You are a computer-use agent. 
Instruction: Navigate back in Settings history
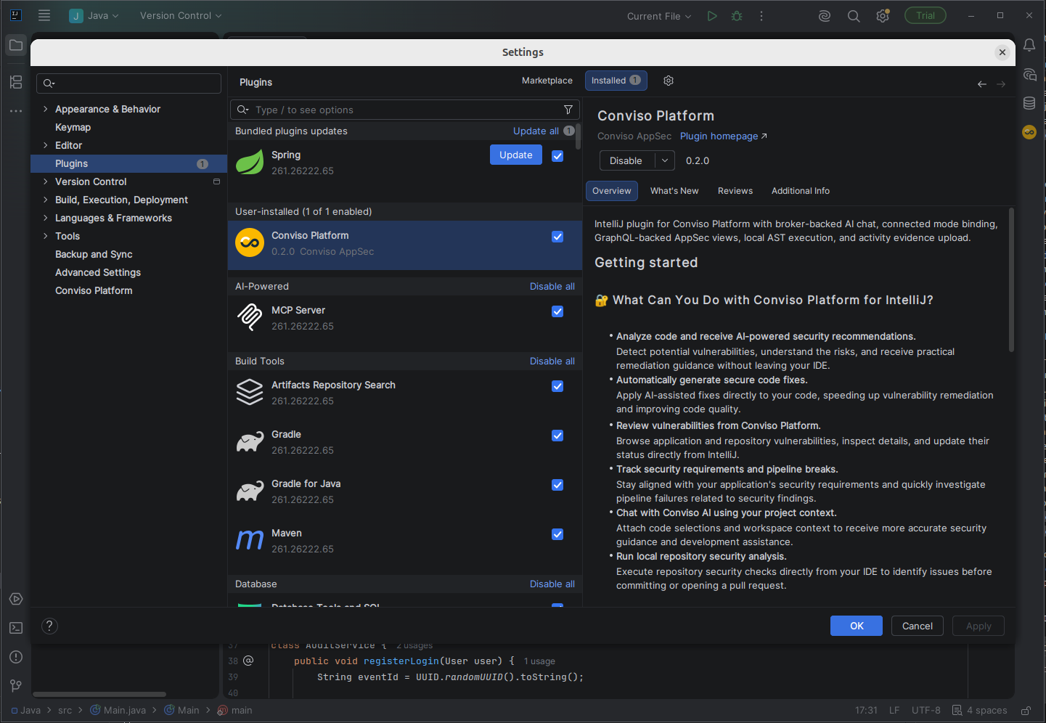pos(981,84)
